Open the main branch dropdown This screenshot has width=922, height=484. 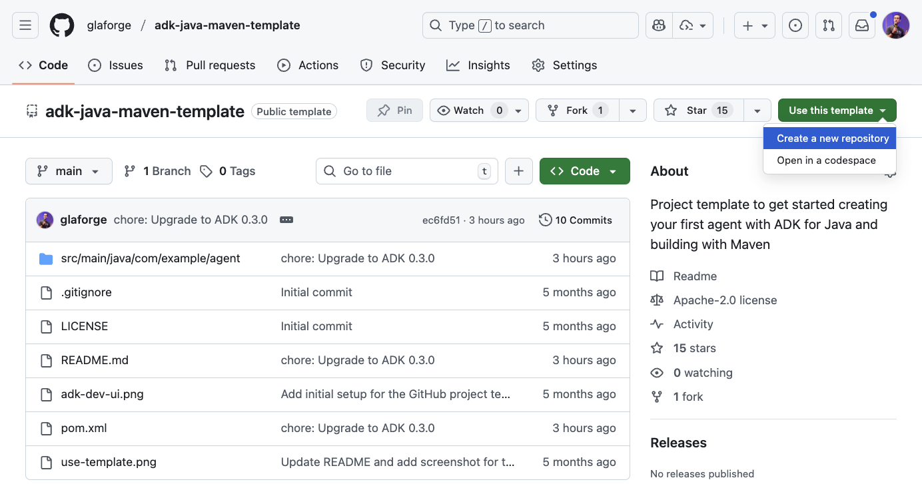coord(69,171)
